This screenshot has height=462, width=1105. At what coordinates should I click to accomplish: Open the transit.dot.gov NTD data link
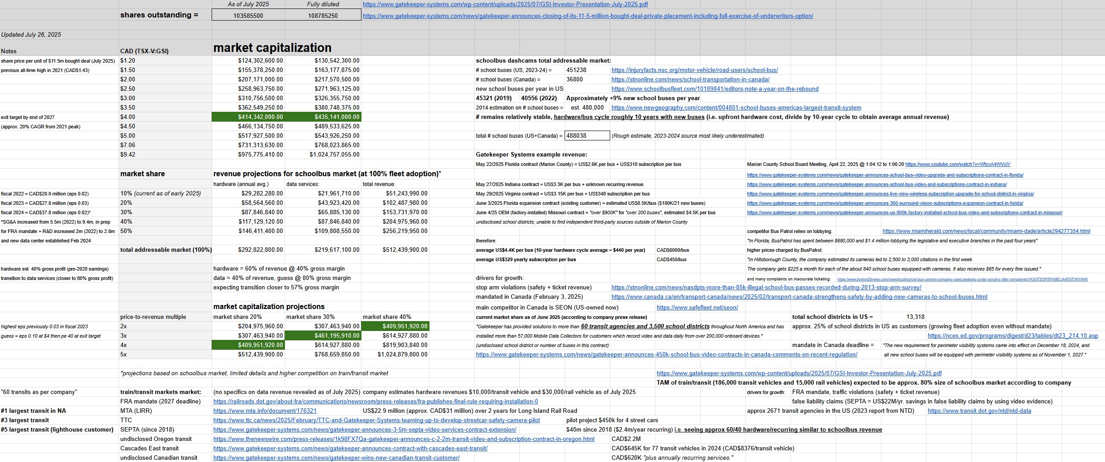pos(979,411)
